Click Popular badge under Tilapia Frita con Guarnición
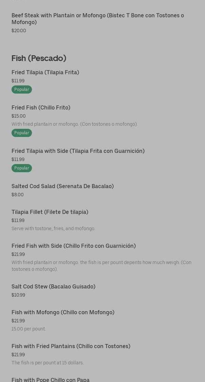Viewport: 205px width, 382px height. [22, 168]
